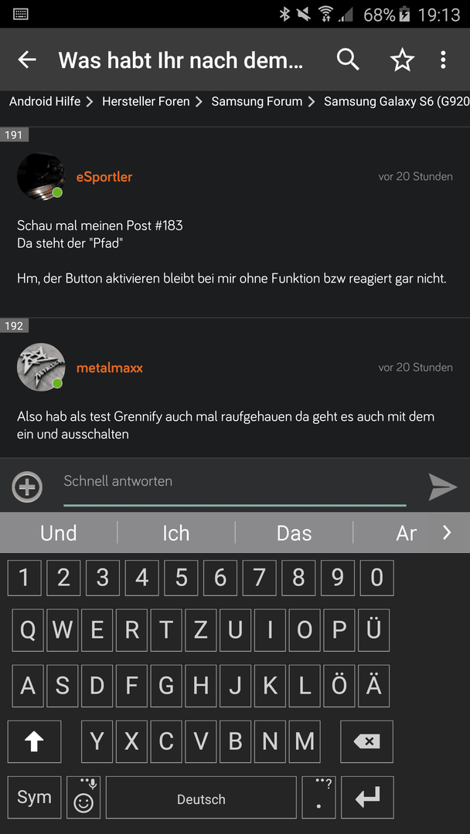Tap metalmaxx's avatar picture

tap(41, 367)
